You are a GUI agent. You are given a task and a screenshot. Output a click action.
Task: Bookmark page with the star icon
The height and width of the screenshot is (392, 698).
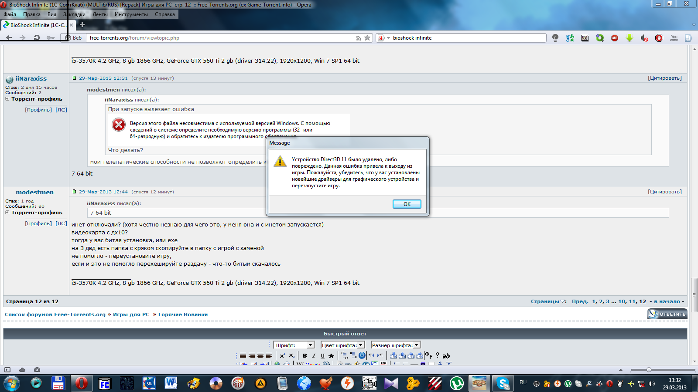pos(367,38)
